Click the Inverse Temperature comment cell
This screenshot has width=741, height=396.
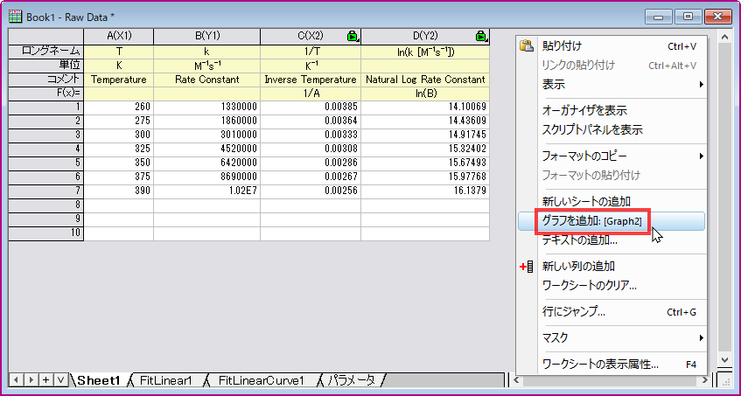tap(311, 80)
